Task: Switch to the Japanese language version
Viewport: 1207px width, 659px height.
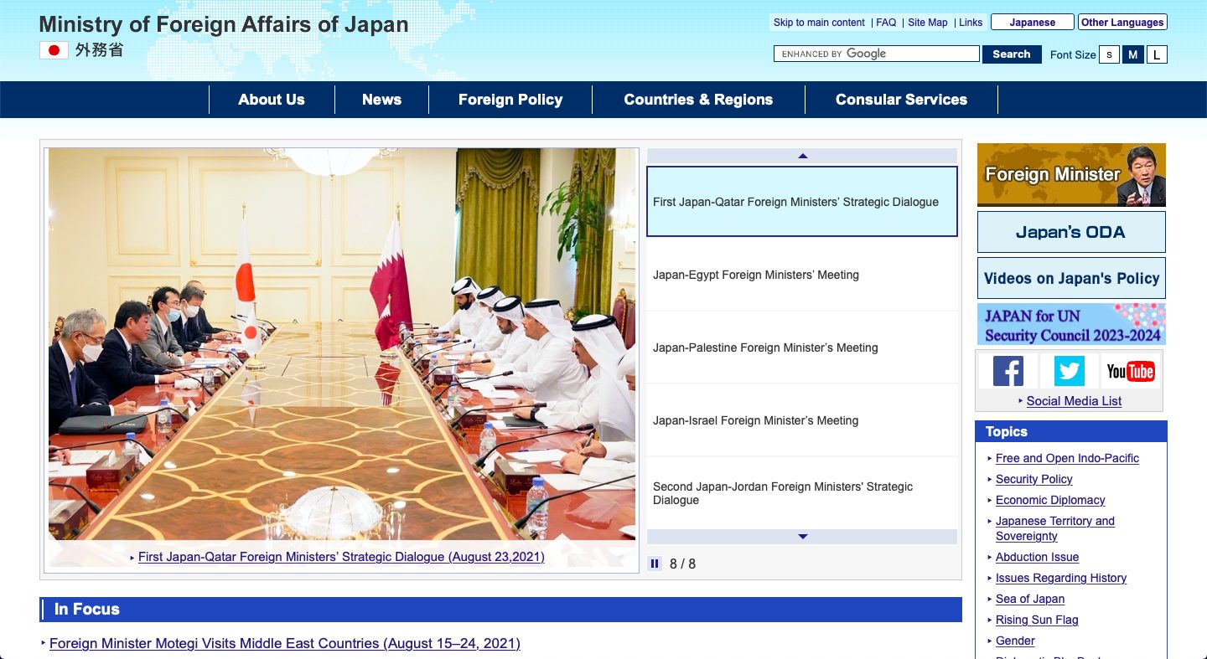Action: [1033, 23]
